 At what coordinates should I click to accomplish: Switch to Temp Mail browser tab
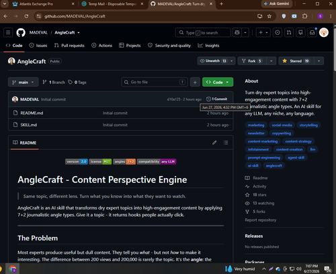[113, 4]
